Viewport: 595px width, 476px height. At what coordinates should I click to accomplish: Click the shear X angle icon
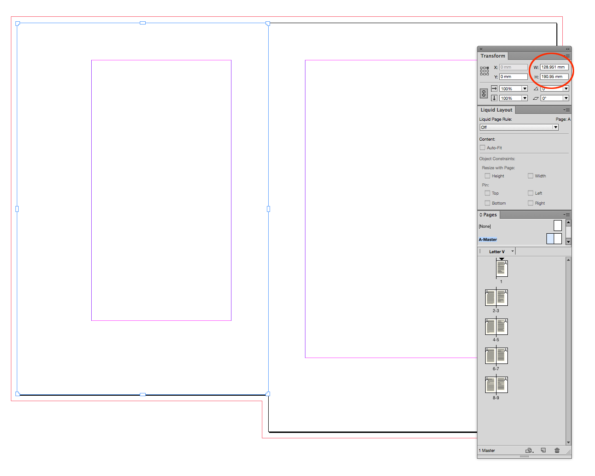point(536,98)
